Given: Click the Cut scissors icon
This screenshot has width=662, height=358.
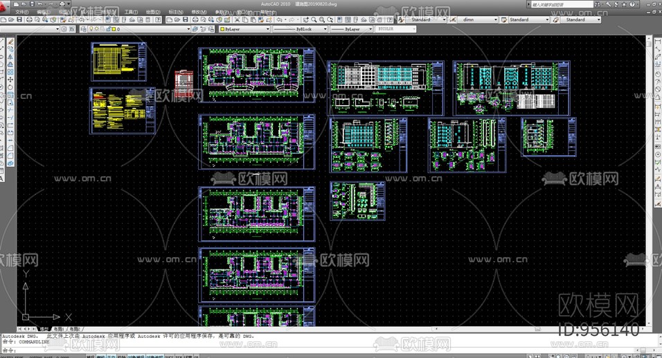Looking at the screenshot, I should pyautogui.click(x=238, y=19).
